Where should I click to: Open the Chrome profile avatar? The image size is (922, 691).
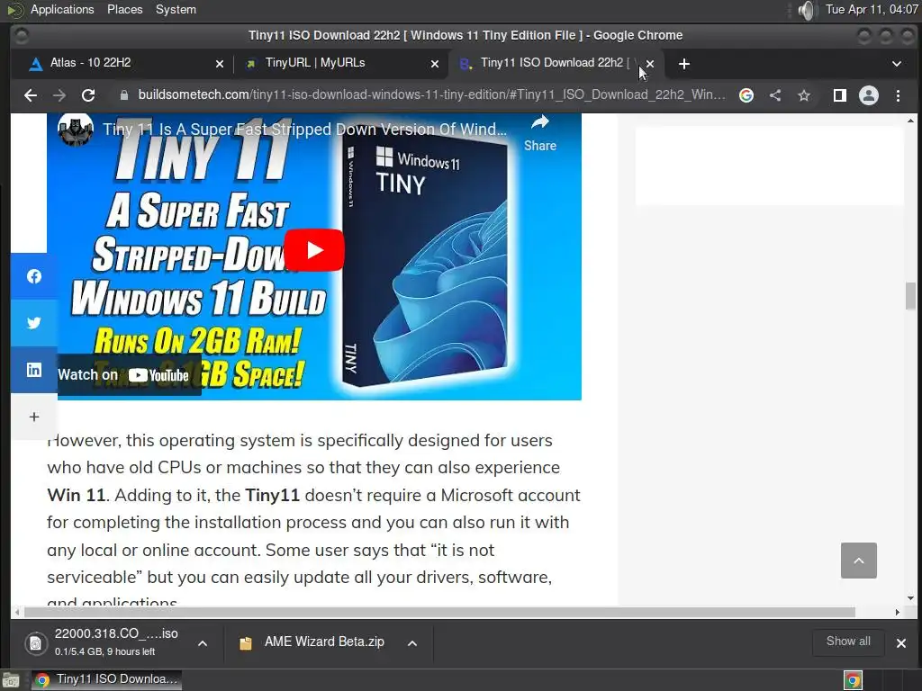tap(869, 95)
